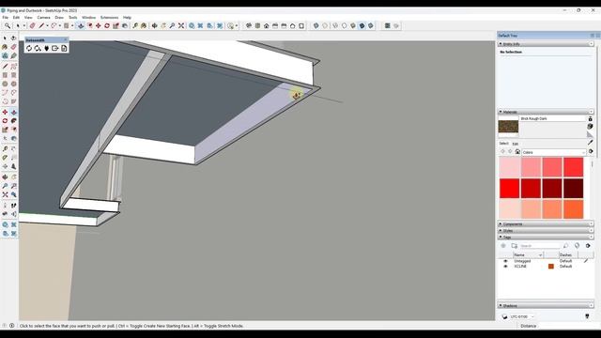This screenshot has width=601, height=338.
Task: Select the Rotate tool in top toolbar
Action: [107, 25]
